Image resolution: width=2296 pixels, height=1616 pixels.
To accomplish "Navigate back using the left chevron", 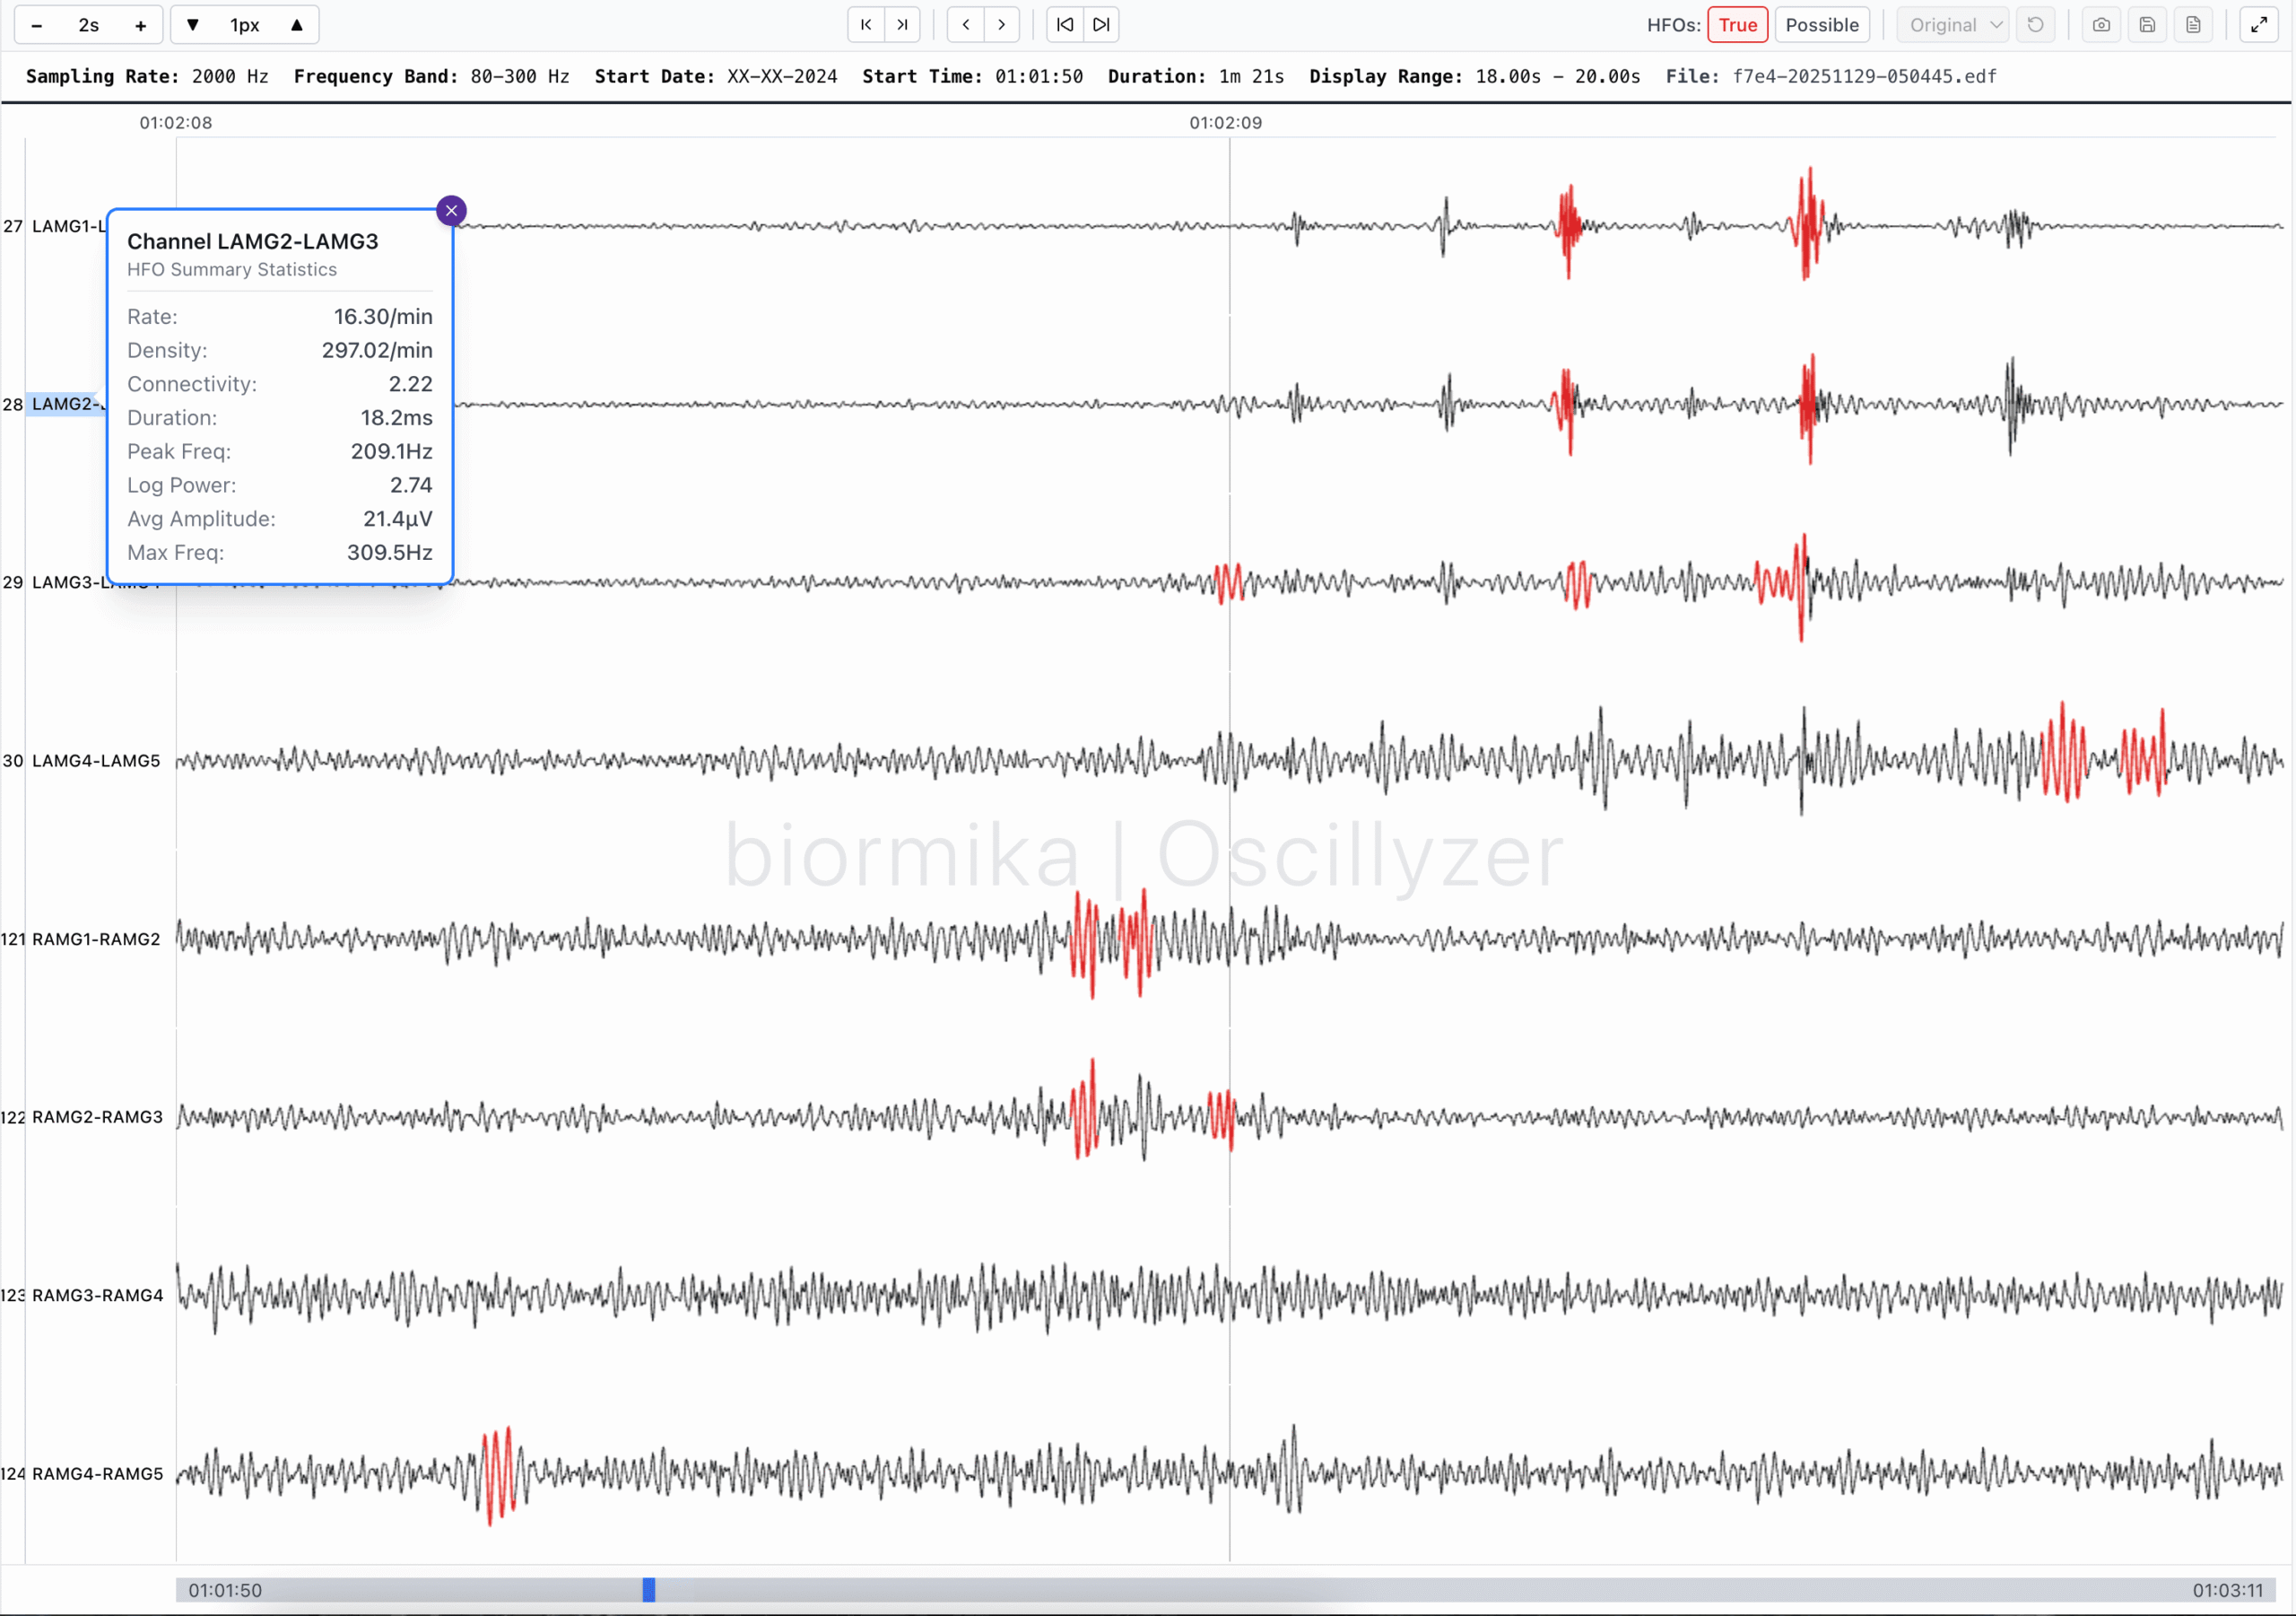I will [965, 24].
